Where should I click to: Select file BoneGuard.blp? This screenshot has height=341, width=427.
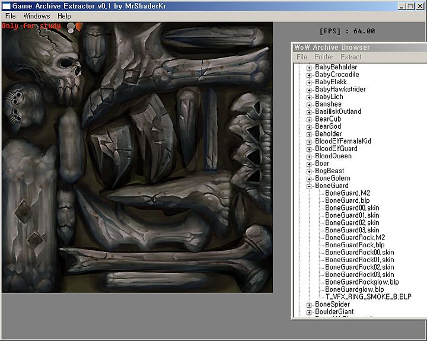coord(347,200)
